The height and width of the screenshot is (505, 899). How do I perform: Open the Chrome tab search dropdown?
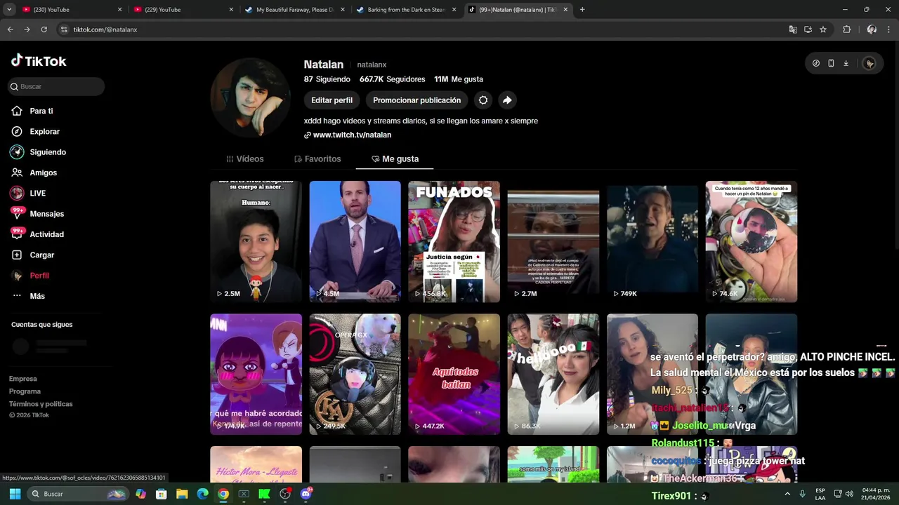9,10
